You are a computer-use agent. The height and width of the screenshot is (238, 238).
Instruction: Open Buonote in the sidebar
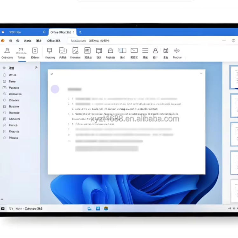click(14, 106)
